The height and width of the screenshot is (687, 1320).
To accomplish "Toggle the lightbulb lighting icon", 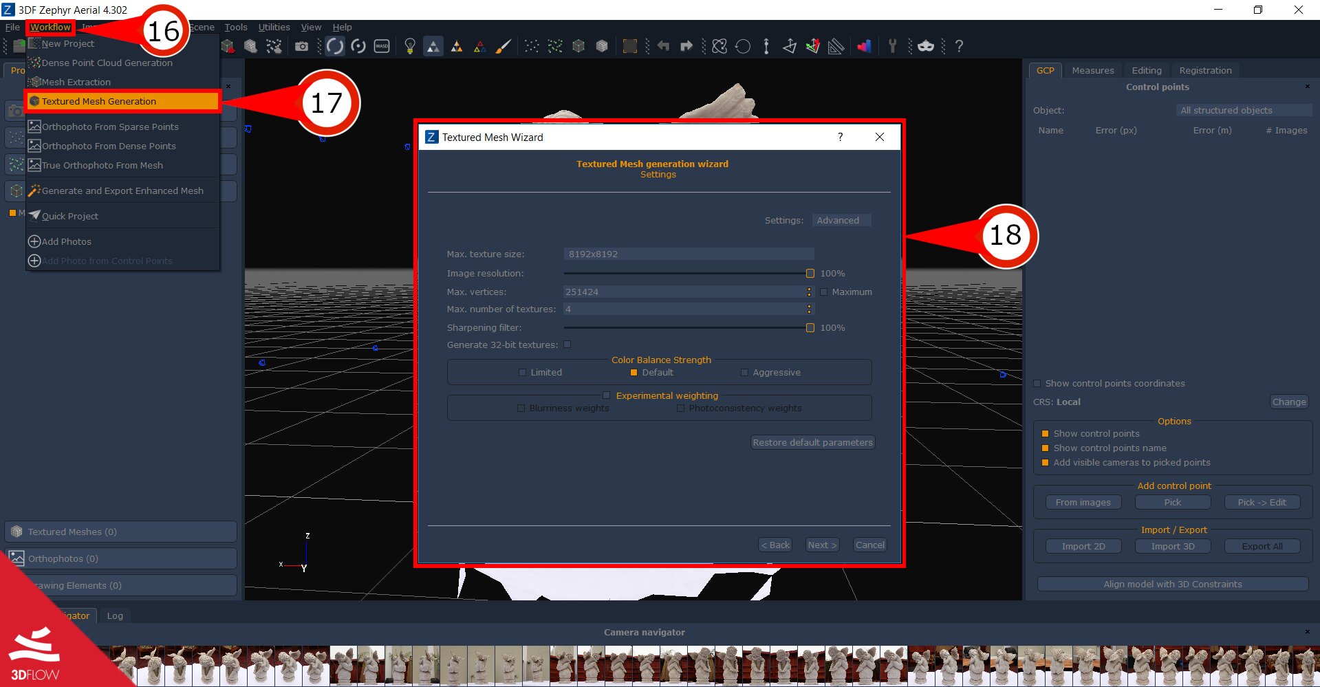I will 410,46.
